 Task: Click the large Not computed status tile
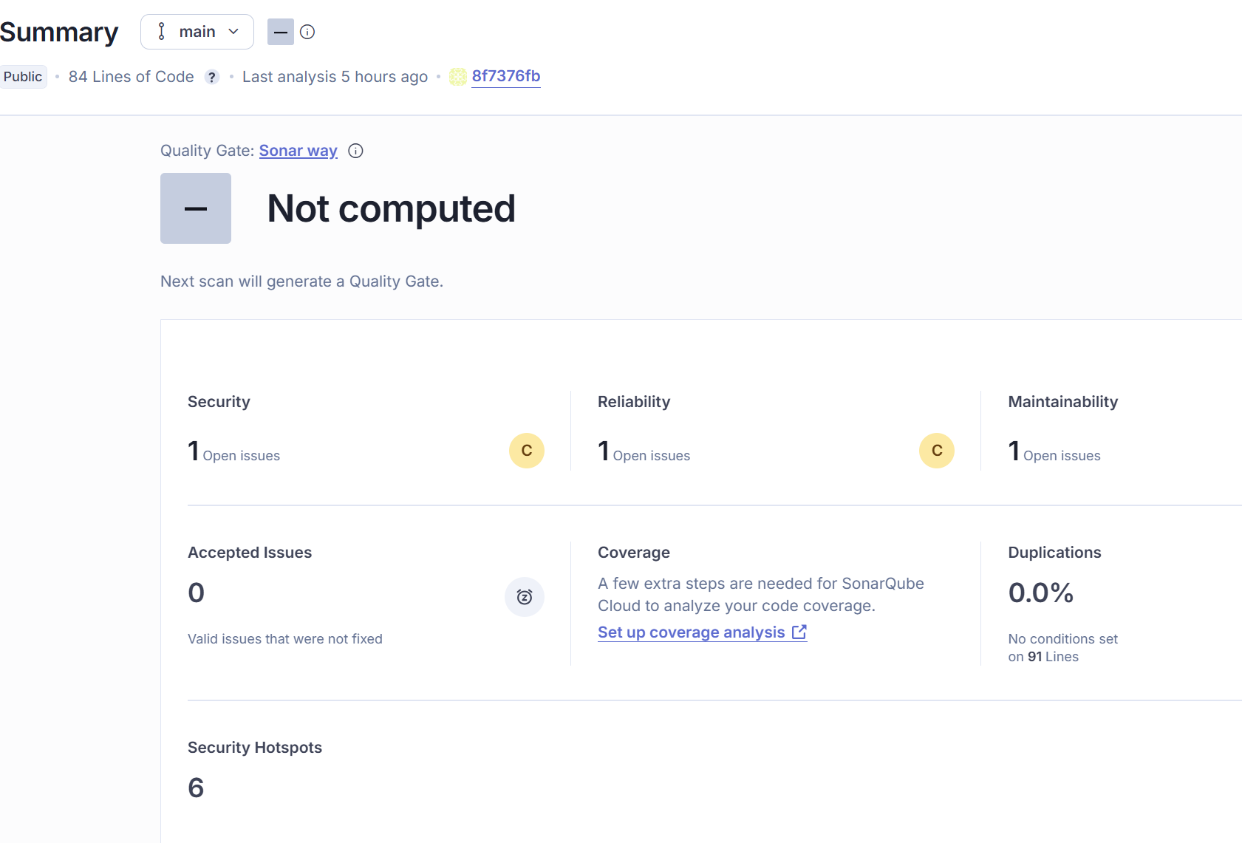196,208
